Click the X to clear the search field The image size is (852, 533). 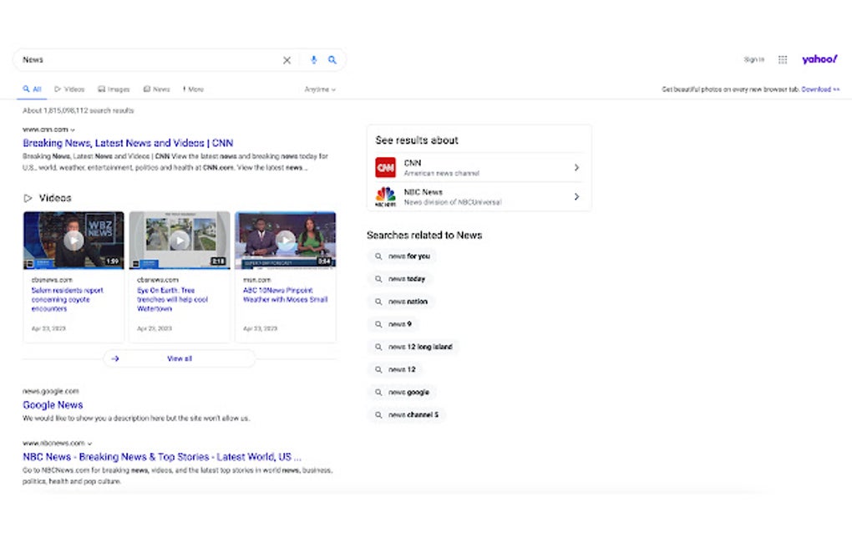coord(287,59)
